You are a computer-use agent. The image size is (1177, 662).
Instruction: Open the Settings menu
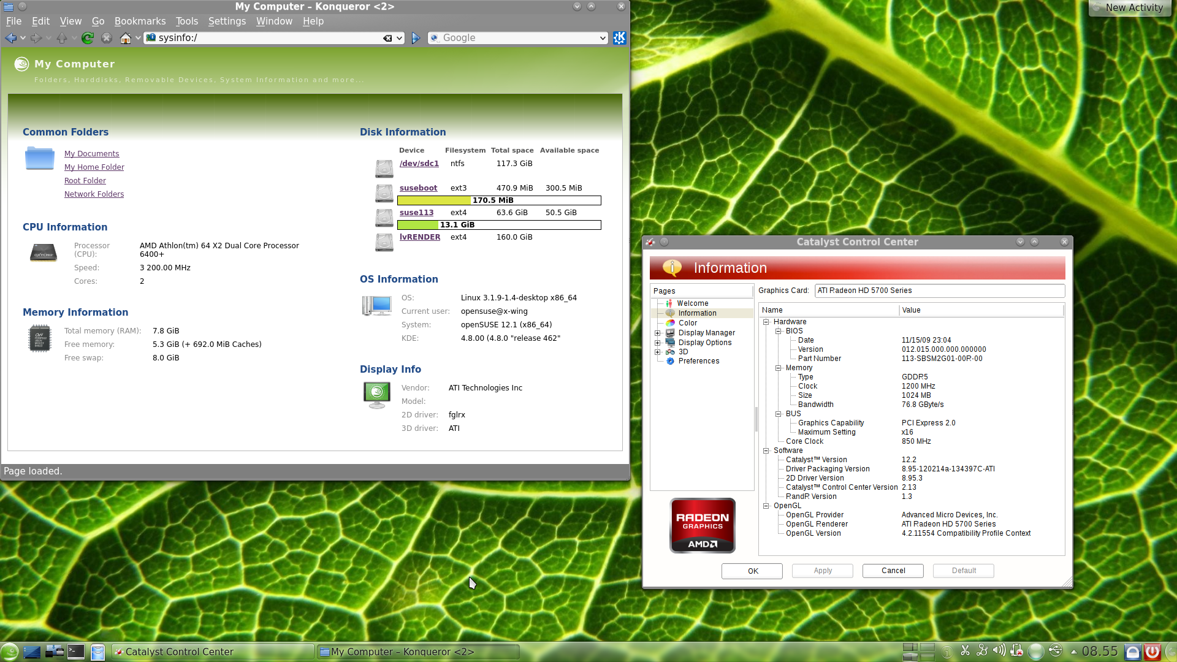227,21
